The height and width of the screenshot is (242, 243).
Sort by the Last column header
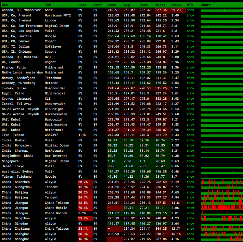111,5
